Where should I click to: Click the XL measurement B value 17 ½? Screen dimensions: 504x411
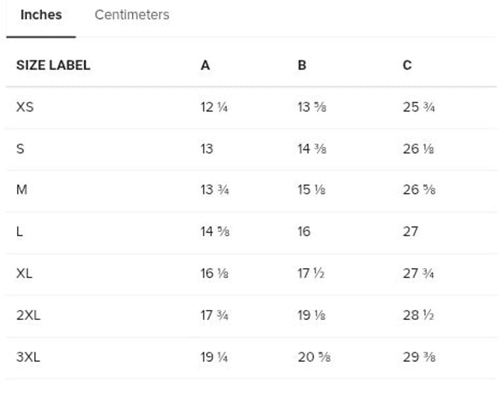click(311, 273)
